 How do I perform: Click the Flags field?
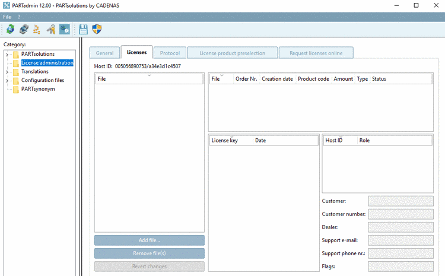click(401, 267)
